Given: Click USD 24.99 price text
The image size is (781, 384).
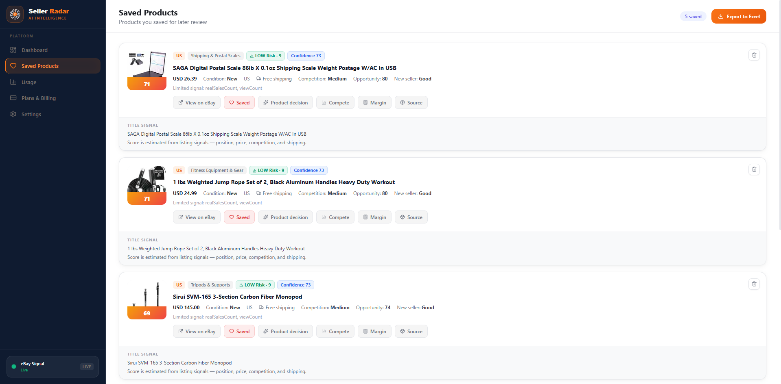Looking at the screenshot, I should point(185,193).
